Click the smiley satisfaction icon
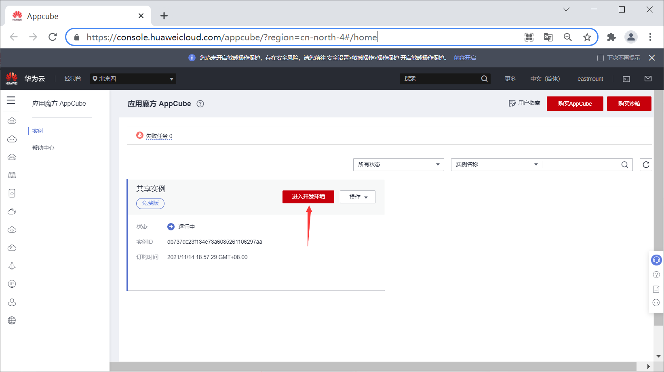Viewport: 664px width, 372px height. [x=656, y=303]
